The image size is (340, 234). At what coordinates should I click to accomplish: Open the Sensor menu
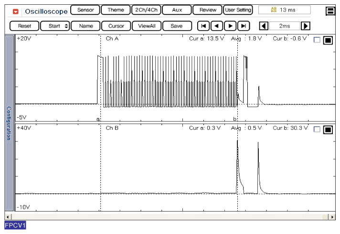pyautogui.click(x=85, y=10)
